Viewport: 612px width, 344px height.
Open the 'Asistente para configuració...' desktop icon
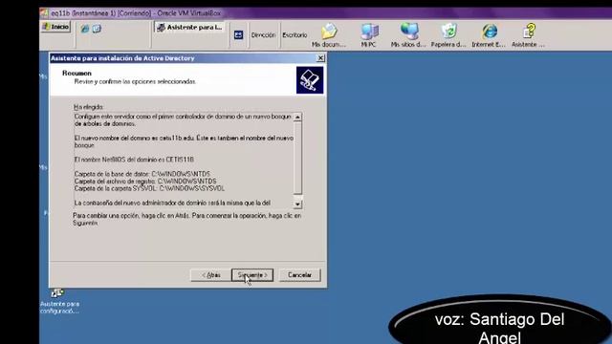coord(59,301)
